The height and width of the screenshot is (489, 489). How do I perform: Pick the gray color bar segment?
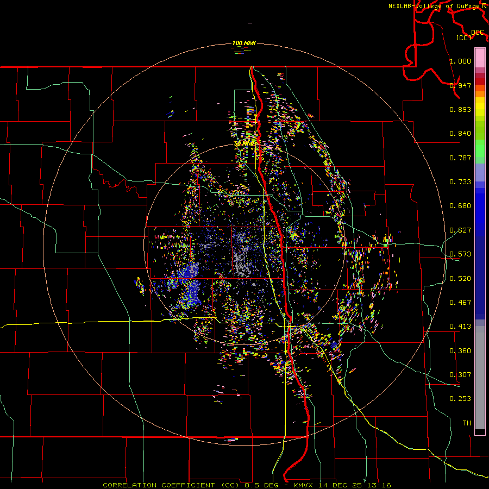click(x=480, y=378)
